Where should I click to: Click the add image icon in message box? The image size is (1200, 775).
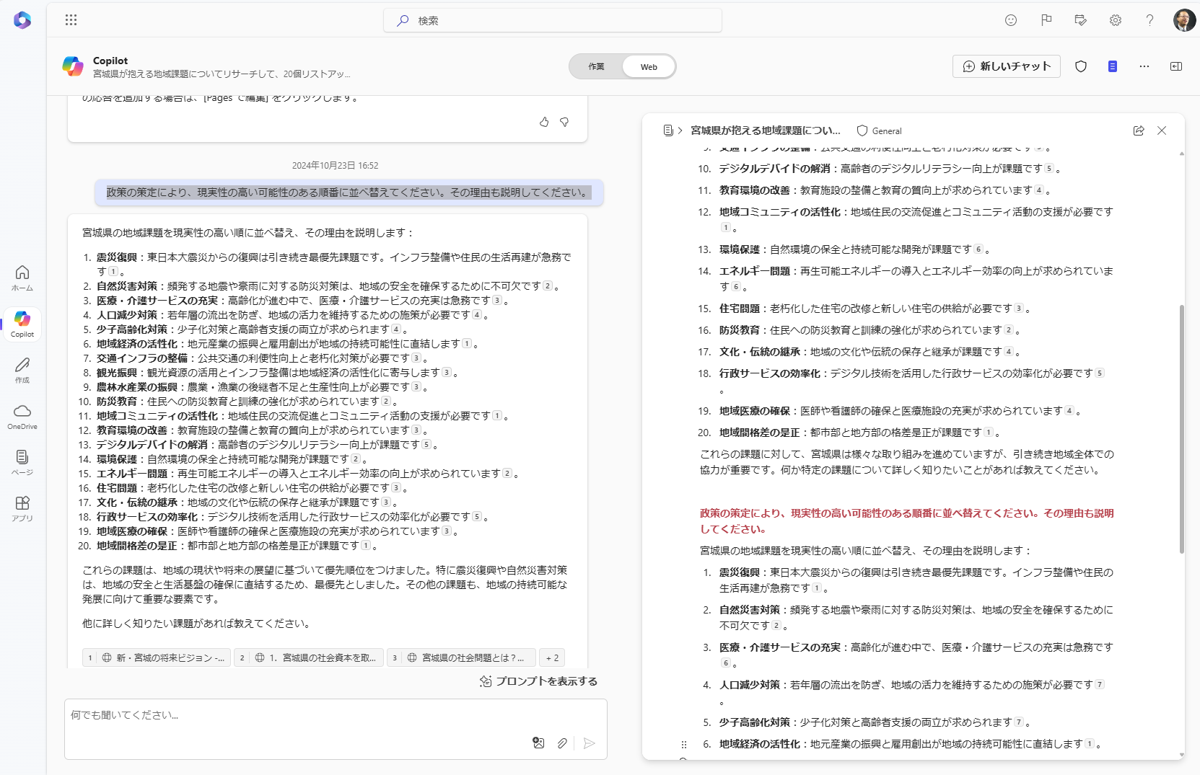click(x=538, y=743)
